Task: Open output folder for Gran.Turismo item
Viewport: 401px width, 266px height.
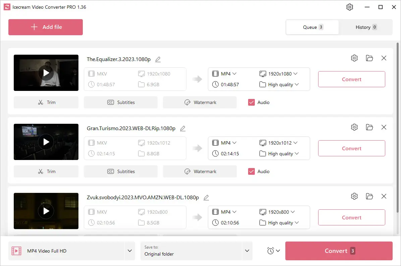Action: tap(369, 127)
